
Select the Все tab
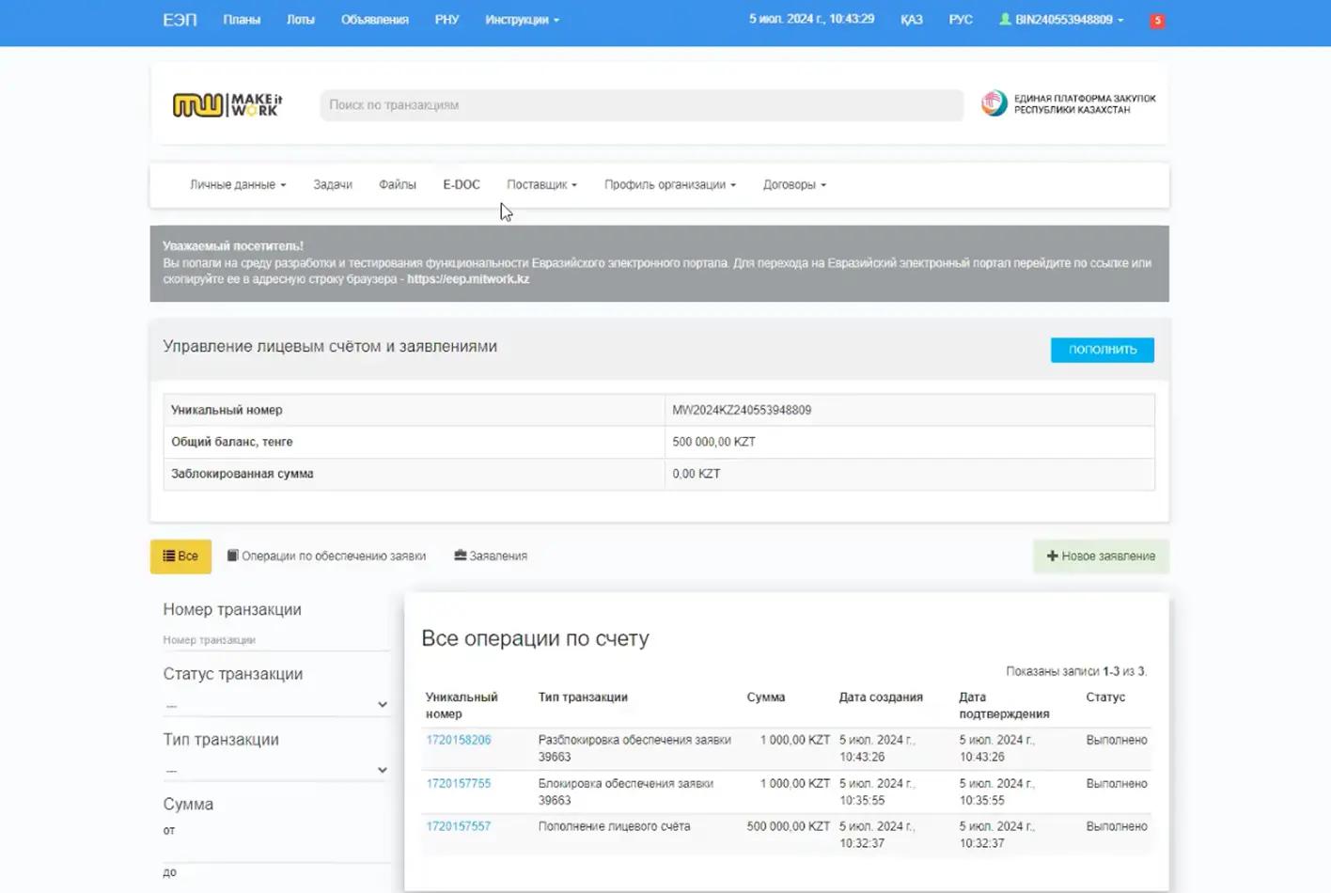click(180, 556)
